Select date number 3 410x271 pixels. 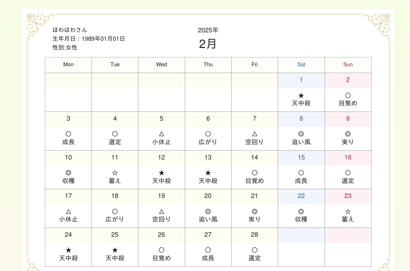69,118
